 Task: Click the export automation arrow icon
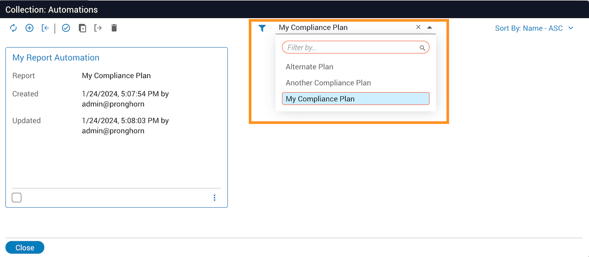98,28
